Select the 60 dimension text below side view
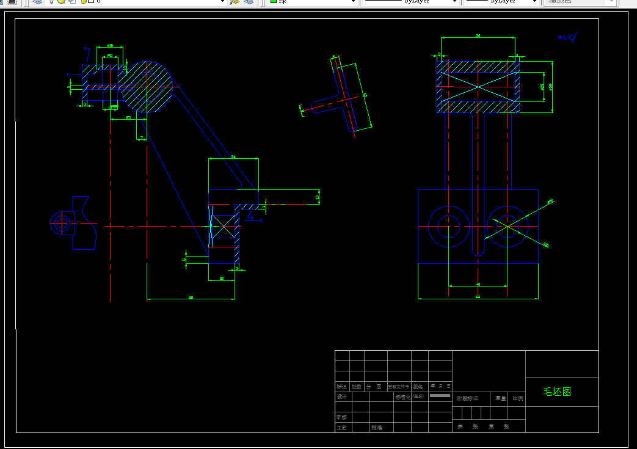Image resolution: width=637 pixels, height=449 pixels. [x=191, y=298]
